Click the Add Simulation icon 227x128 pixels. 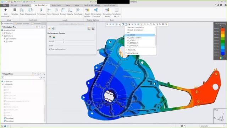pyautogui.click(x=6, y=10)
